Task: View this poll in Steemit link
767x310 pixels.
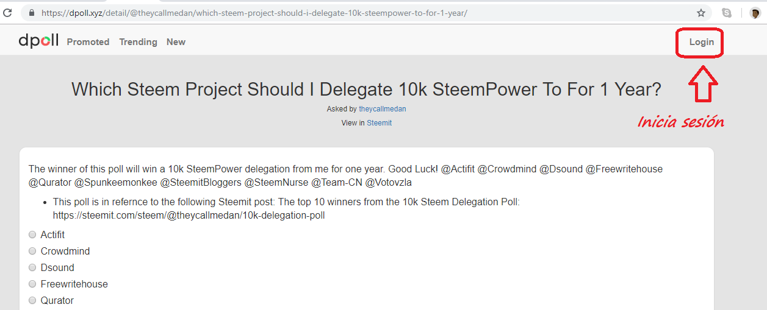Action: pos(379,123)
